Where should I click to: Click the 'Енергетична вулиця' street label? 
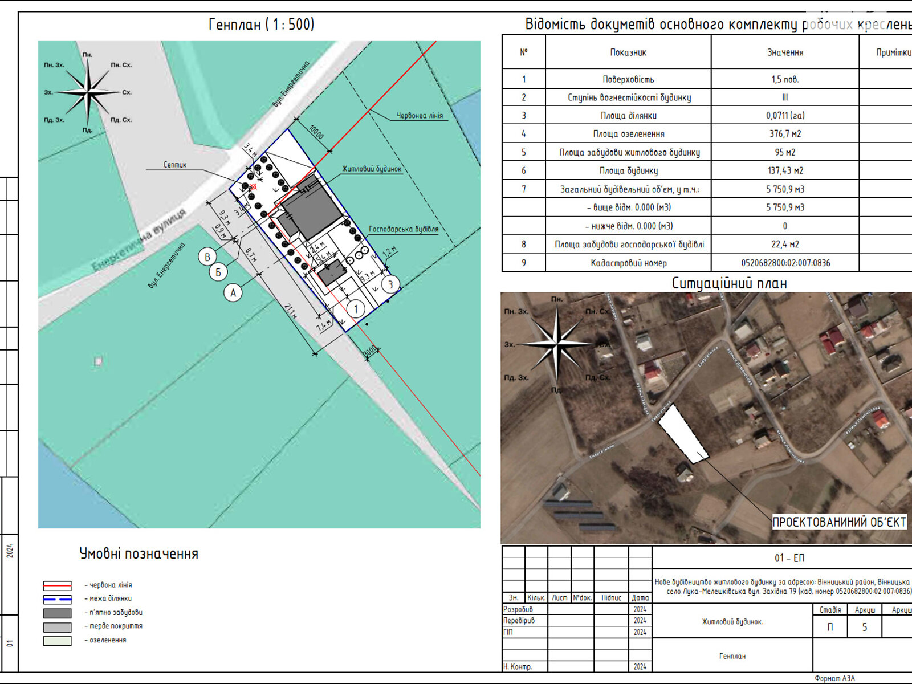139,239
